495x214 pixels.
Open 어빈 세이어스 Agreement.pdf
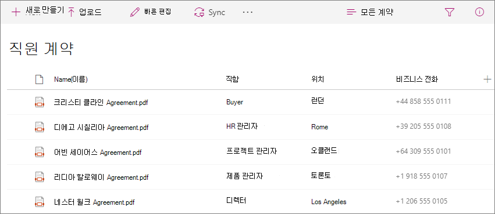tap(98, 153)
